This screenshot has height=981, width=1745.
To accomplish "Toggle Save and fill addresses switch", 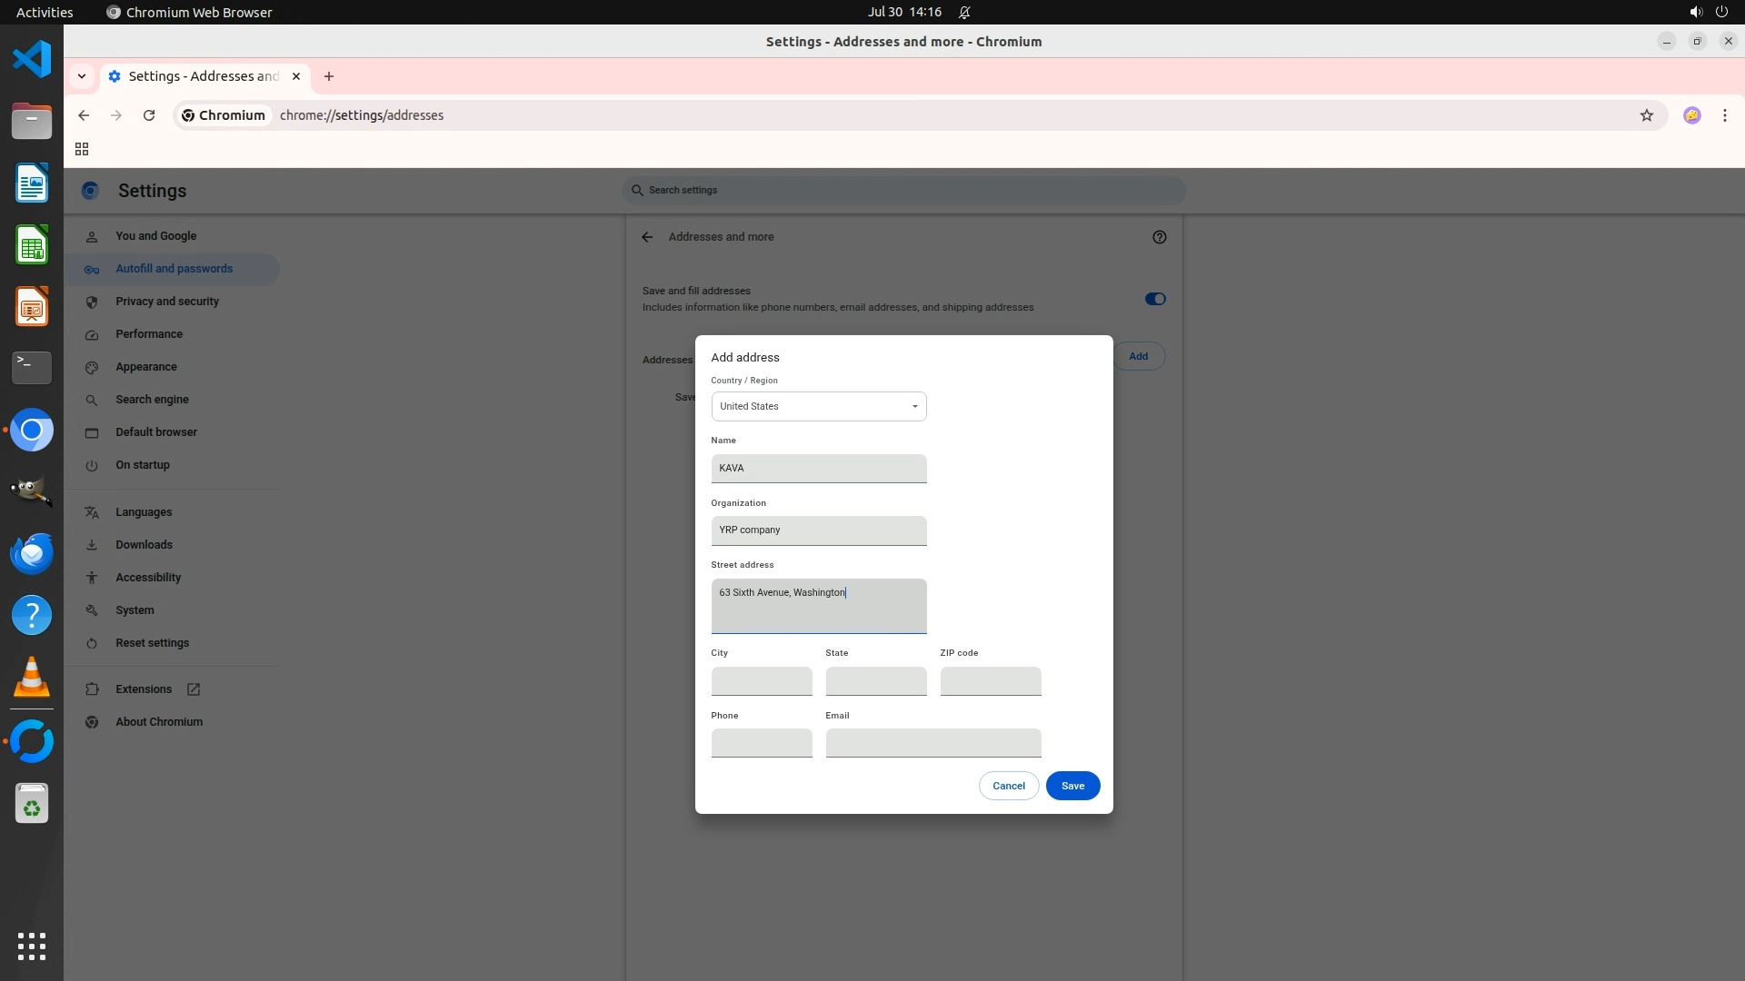I will pyautogui.click(x=1154, y=299).
